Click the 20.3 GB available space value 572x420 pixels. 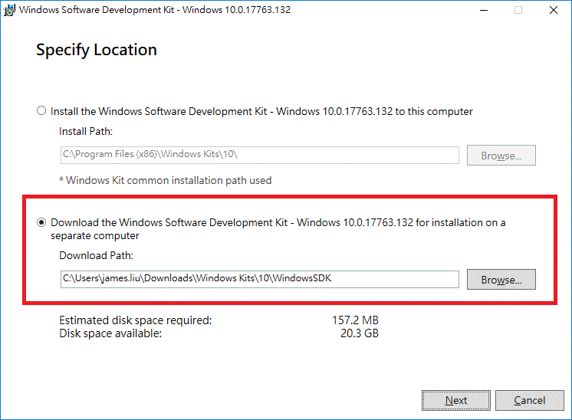click(x=360, y=333)
